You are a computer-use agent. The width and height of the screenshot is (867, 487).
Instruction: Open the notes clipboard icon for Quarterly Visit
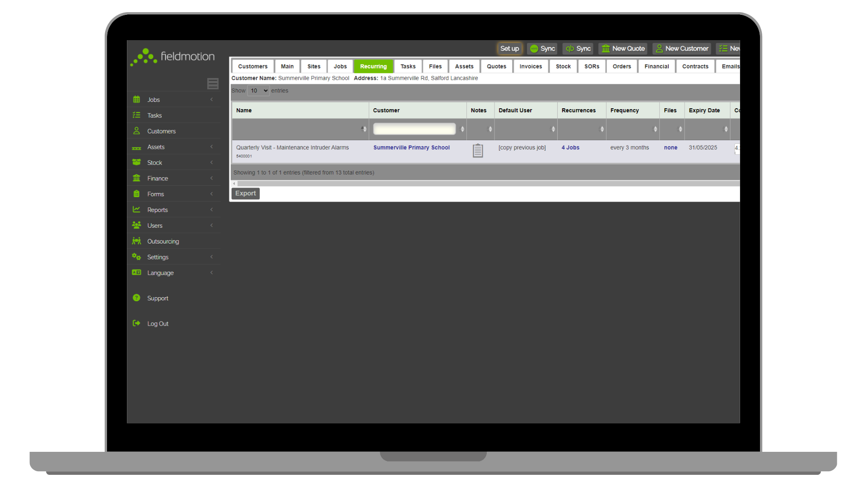(x=477, y=150)
